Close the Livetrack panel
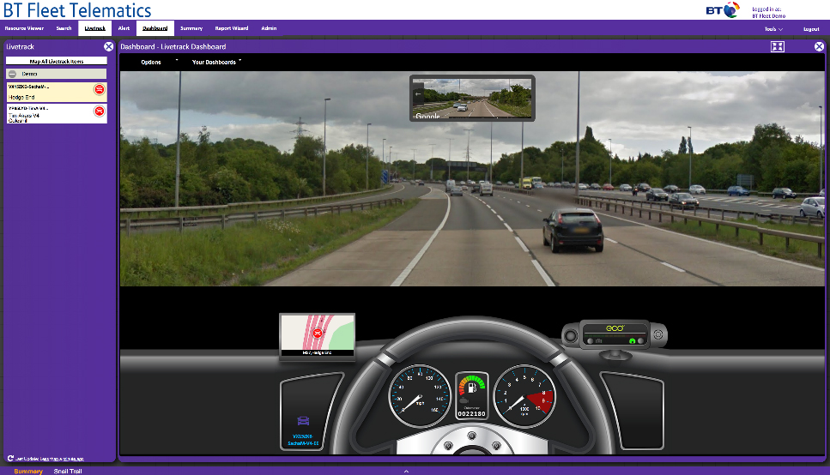Image resolution: width=830 pixels, height=475 pixels. click(108, 46)
